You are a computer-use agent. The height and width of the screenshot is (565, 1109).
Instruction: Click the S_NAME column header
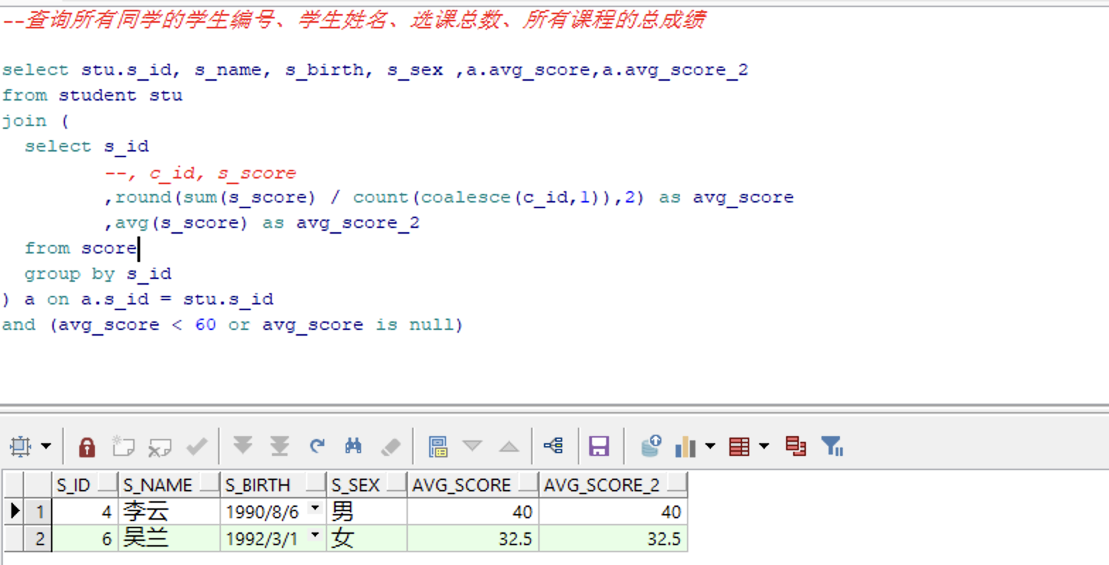click(x=169, y=485)
